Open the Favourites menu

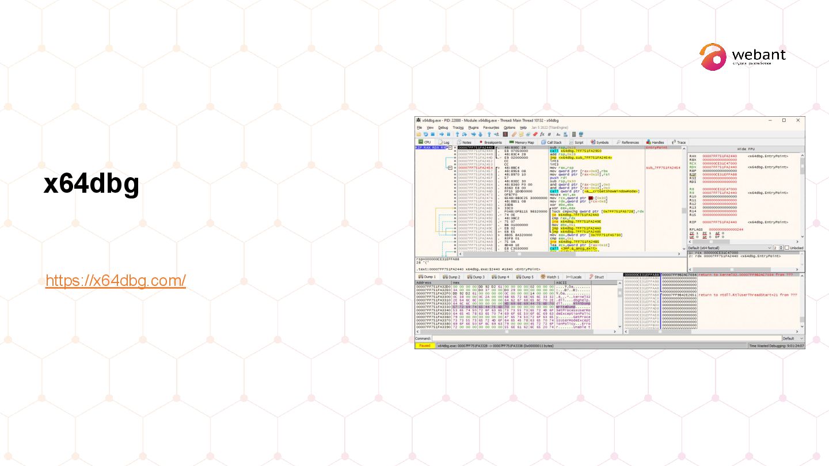pos(491,128)
